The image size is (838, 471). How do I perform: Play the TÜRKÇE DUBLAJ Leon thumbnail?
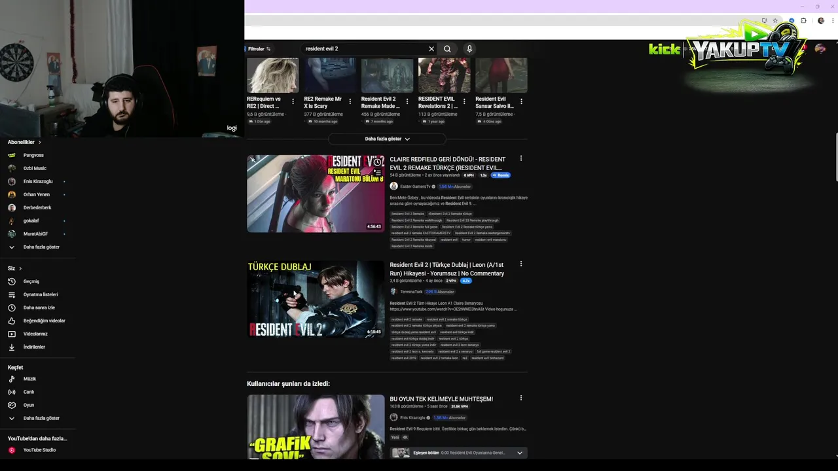click(x=316, y=299)
